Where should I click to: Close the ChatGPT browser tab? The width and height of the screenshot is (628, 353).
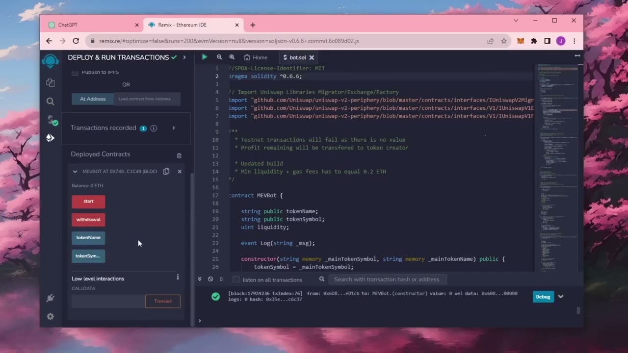(x=137, y=25)
